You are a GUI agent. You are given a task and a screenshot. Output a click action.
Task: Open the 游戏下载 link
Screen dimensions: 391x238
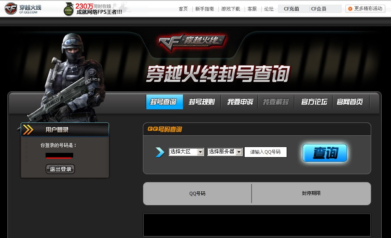[231, 9]
